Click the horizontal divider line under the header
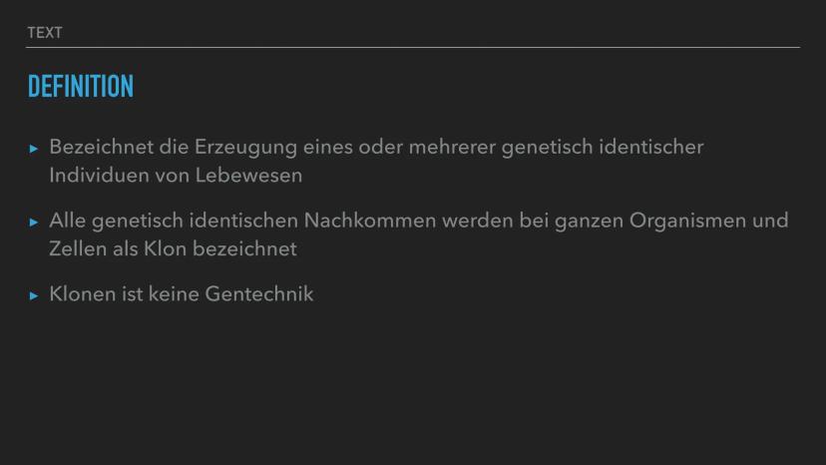Viewport: 826px width, 465px height. 413,47
